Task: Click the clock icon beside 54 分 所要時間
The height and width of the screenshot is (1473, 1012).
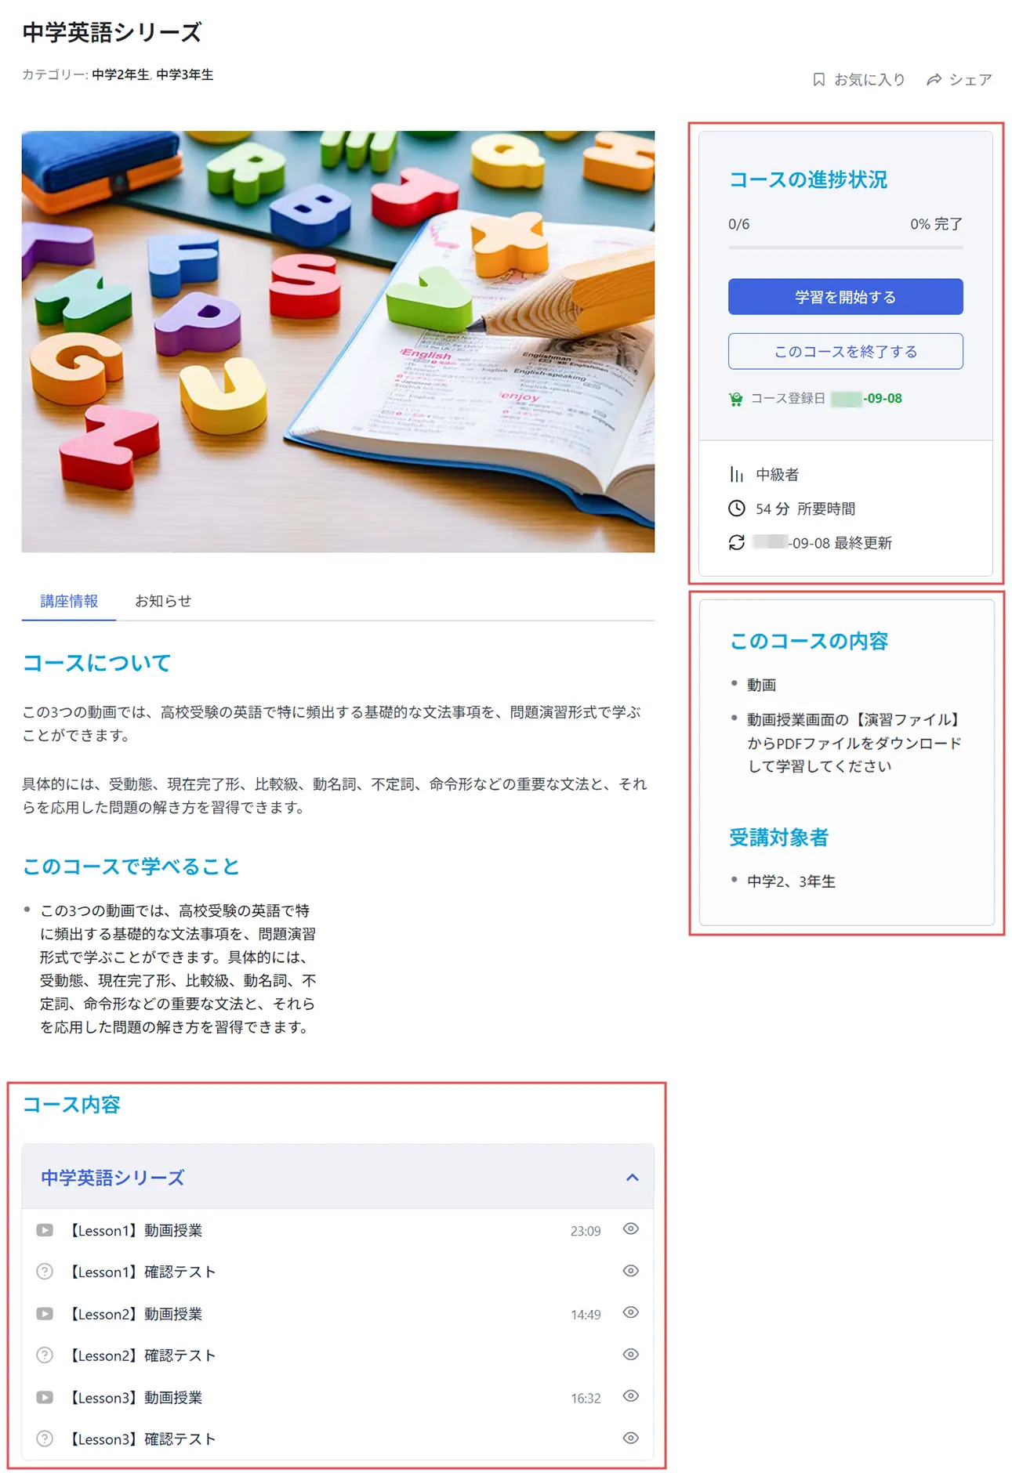Action: (736, 508)
